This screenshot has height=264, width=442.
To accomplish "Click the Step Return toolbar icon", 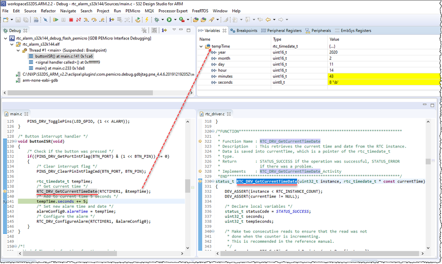I will (102, 19).
